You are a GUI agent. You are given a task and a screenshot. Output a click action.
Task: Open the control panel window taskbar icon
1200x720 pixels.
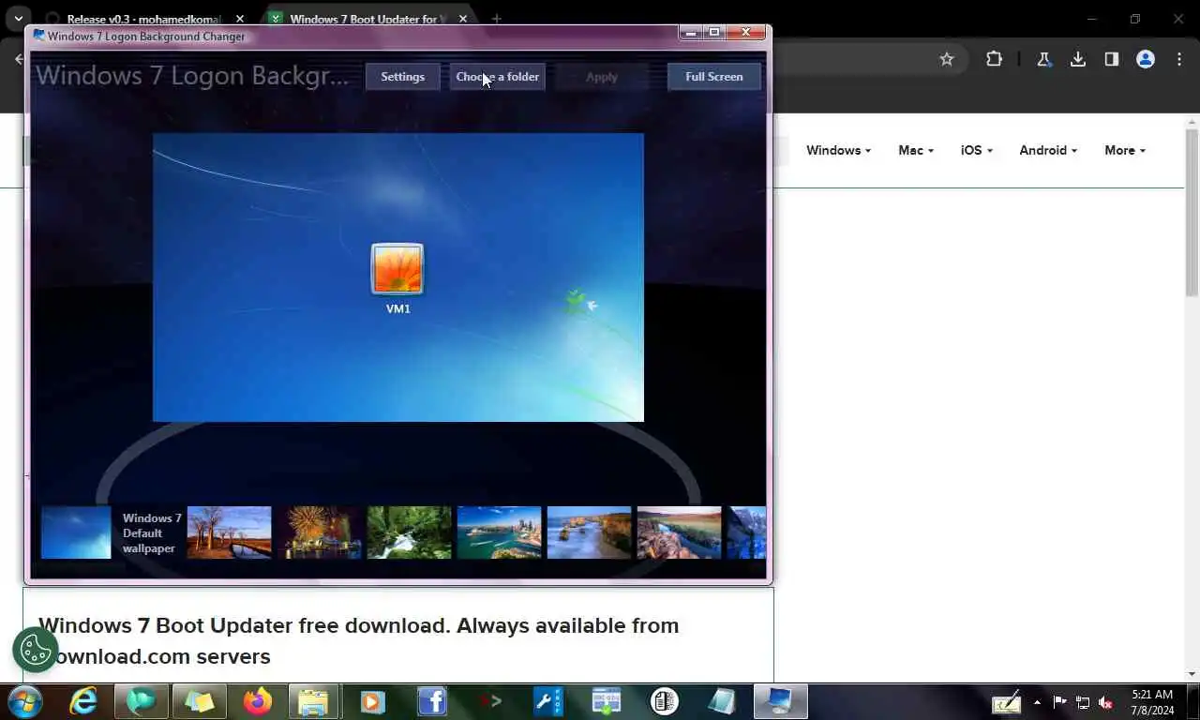coord(606,701)
